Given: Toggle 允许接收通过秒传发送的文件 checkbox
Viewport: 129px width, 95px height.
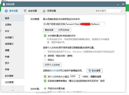Looking at the screenshot, I should pos(45,36).
